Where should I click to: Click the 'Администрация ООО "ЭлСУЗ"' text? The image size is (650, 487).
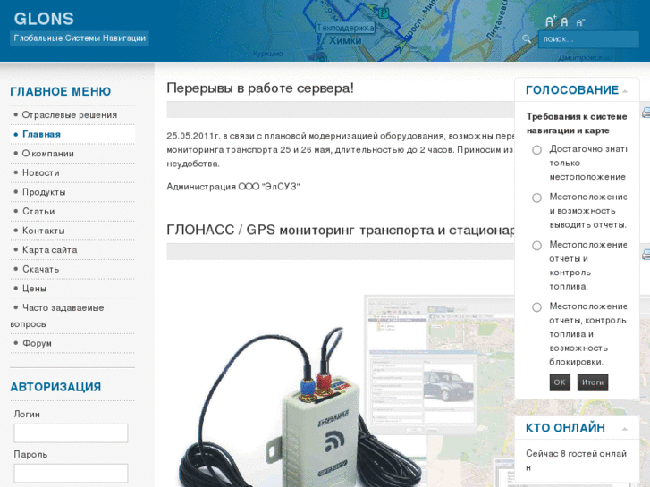(233, 187)
